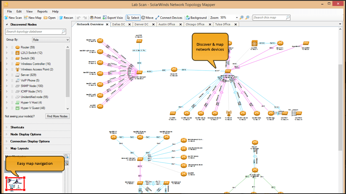Expand the Router (59) node group

6,47
